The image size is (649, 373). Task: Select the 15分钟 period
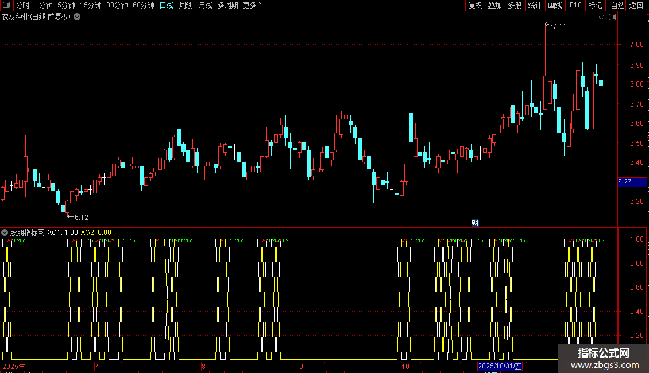coord(91,5)
